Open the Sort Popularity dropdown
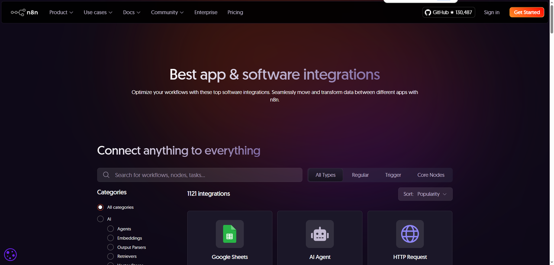 point(425,194)
